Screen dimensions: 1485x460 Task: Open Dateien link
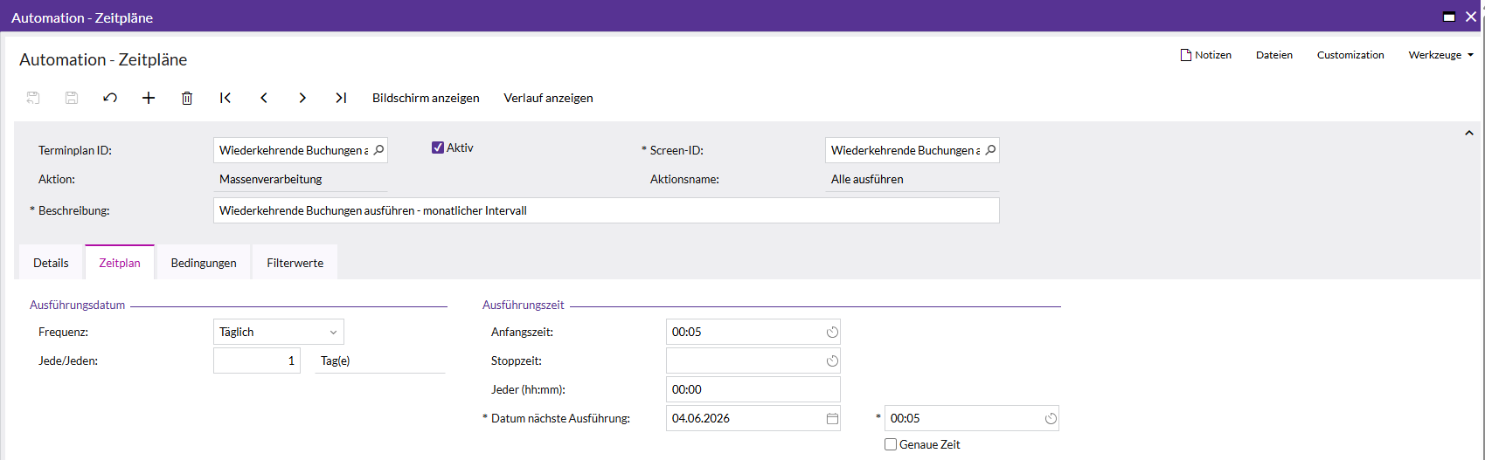pos(1274,55)
